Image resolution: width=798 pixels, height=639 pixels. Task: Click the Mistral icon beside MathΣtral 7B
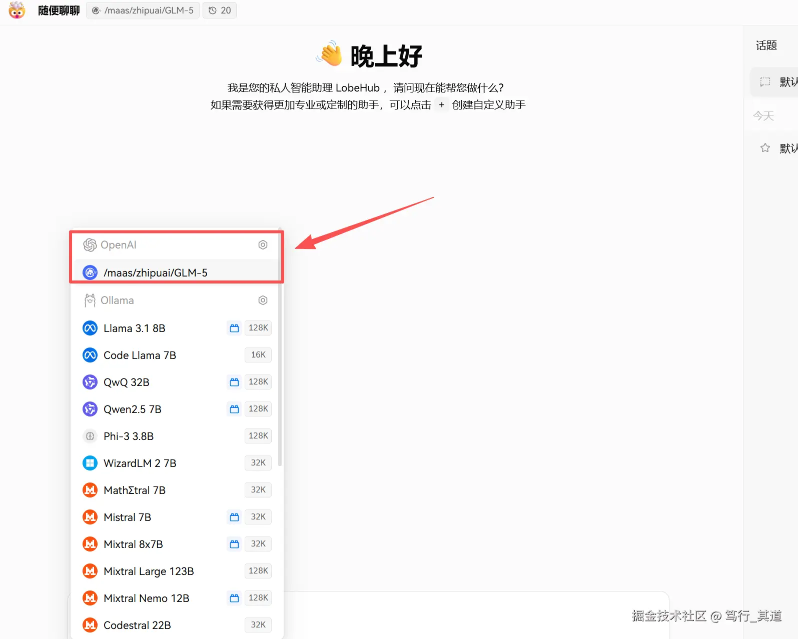[90, 490]
